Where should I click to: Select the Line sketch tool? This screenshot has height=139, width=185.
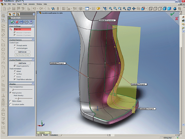3,41
